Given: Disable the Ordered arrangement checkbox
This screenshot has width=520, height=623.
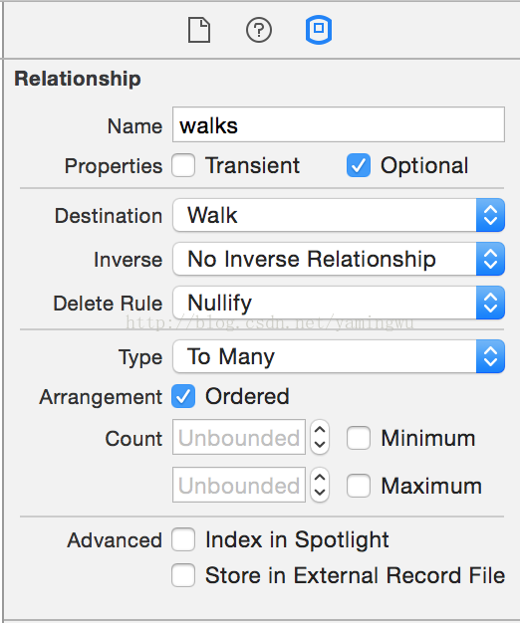Looking at the screenshot, I should point(183,396).
